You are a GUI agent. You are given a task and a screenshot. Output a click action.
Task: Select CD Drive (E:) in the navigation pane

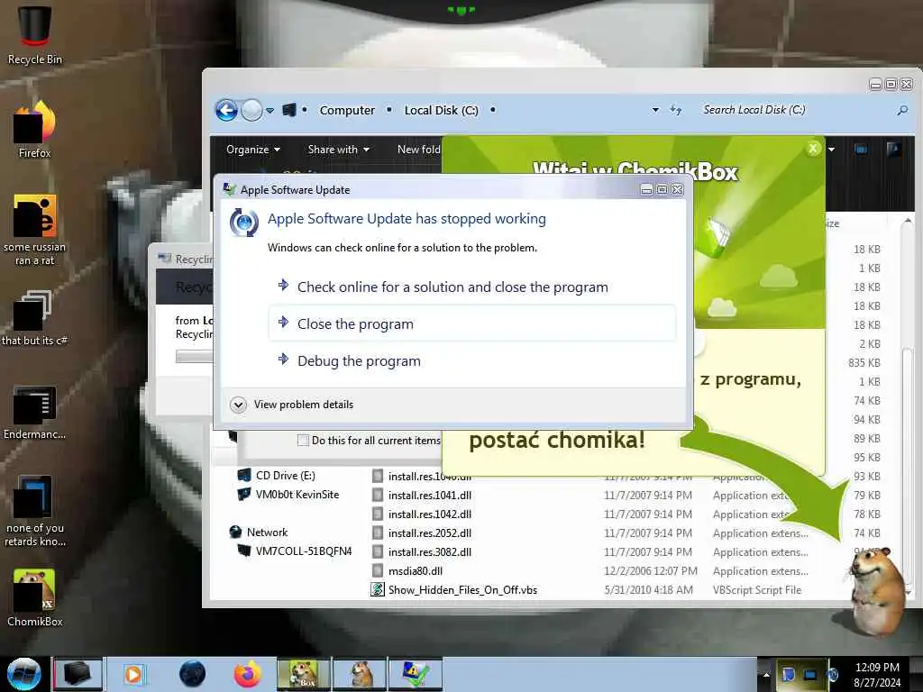click(276, 476)
